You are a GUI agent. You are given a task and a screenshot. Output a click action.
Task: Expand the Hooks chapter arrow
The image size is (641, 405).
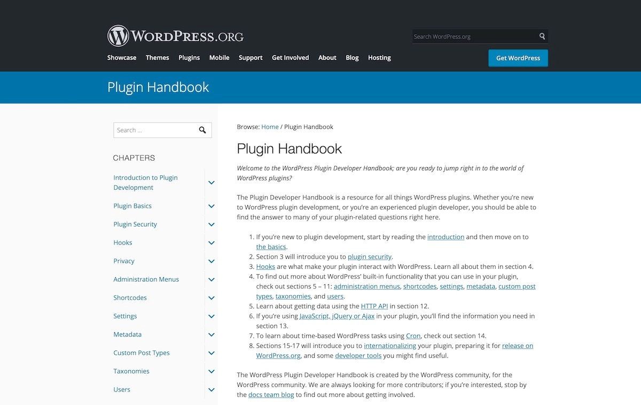point(212,243)
